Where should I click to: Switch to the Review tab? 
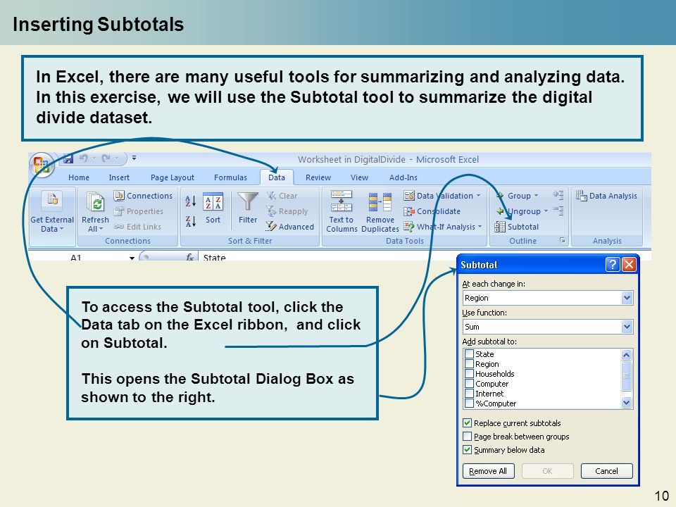(318, 177)
